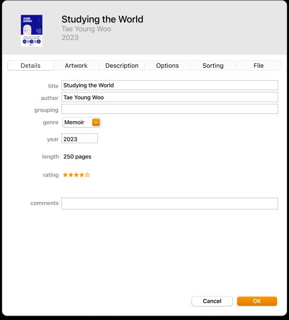
Task: Click the Cancel button
Action: (212, 301)
